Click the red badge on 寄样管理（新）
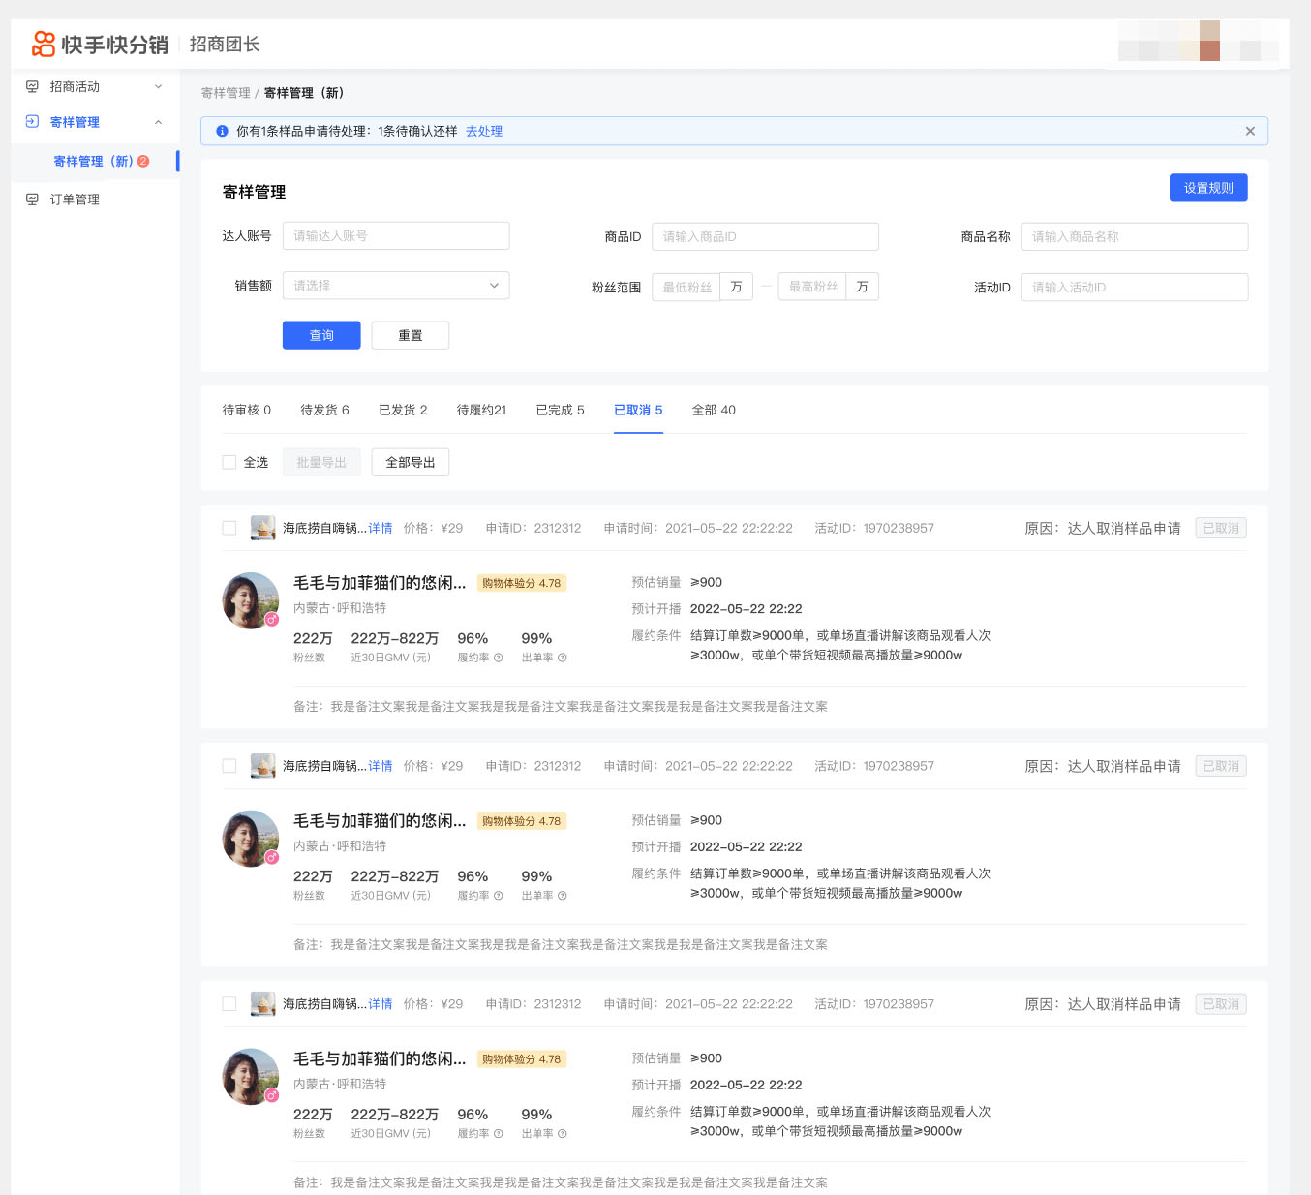 (143, 161)
